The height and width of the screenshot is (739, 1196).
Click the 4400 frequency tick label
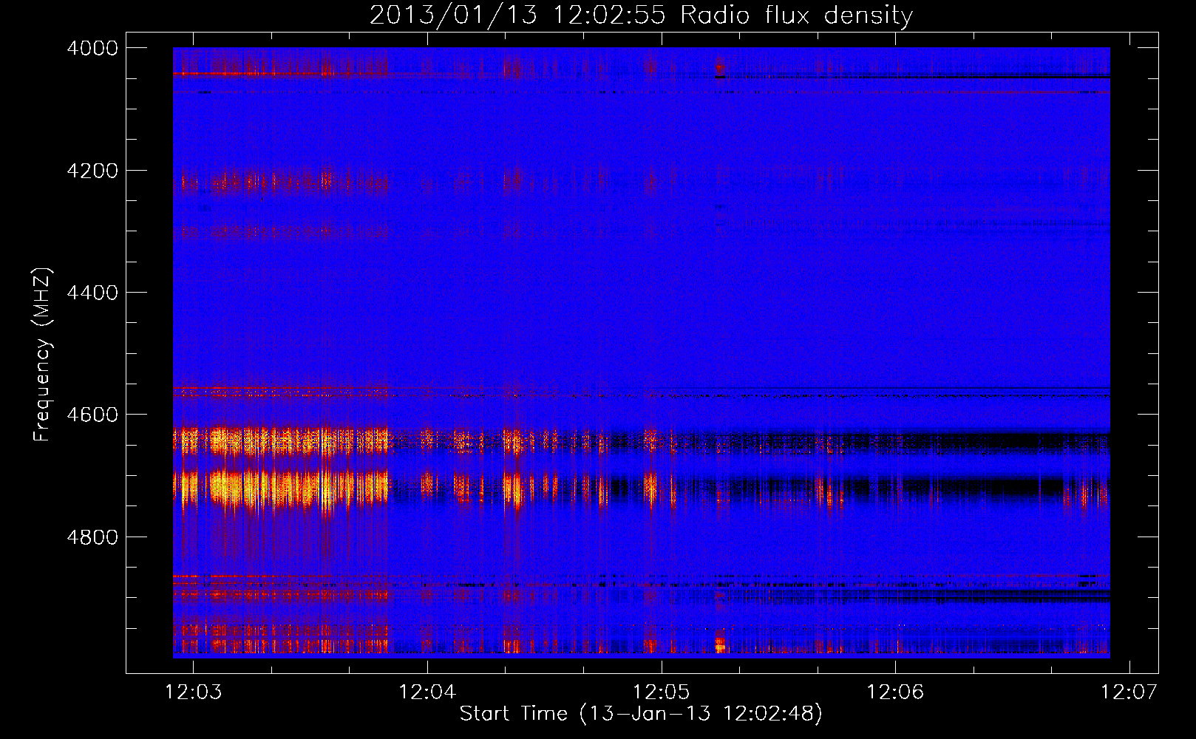(x=92, y=293)
